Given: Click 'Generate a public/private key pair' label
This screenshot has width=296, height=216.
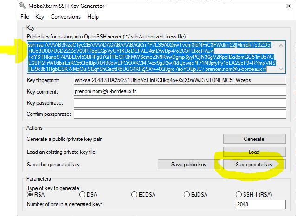Looking at the screenshot, I should pyautogui.click(x=64, y=139).
